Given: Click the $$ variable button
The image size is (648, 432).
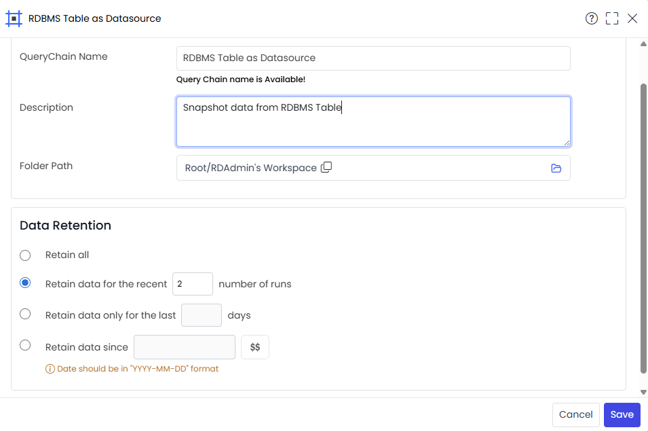Looking at the screenshot, I should 255,347.
